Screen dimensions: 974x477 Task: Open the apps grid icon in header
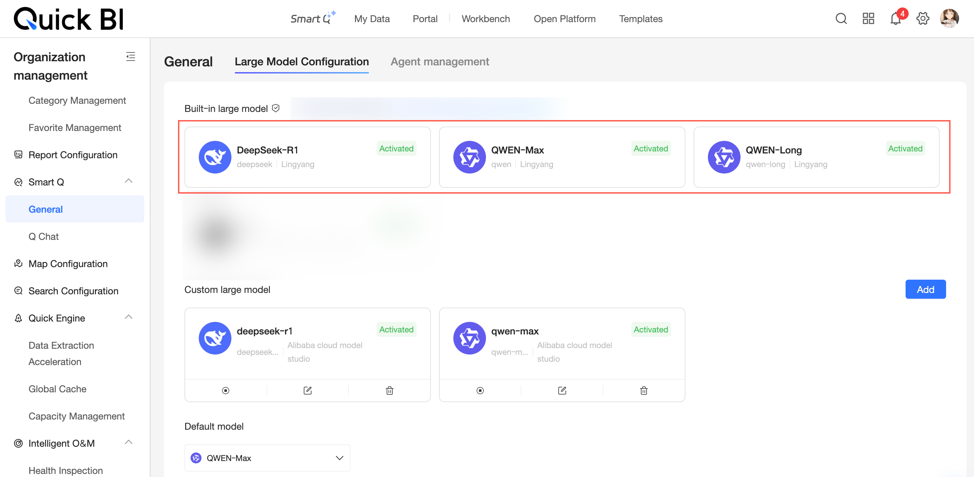pyautogui.click(x=868, y=18)
